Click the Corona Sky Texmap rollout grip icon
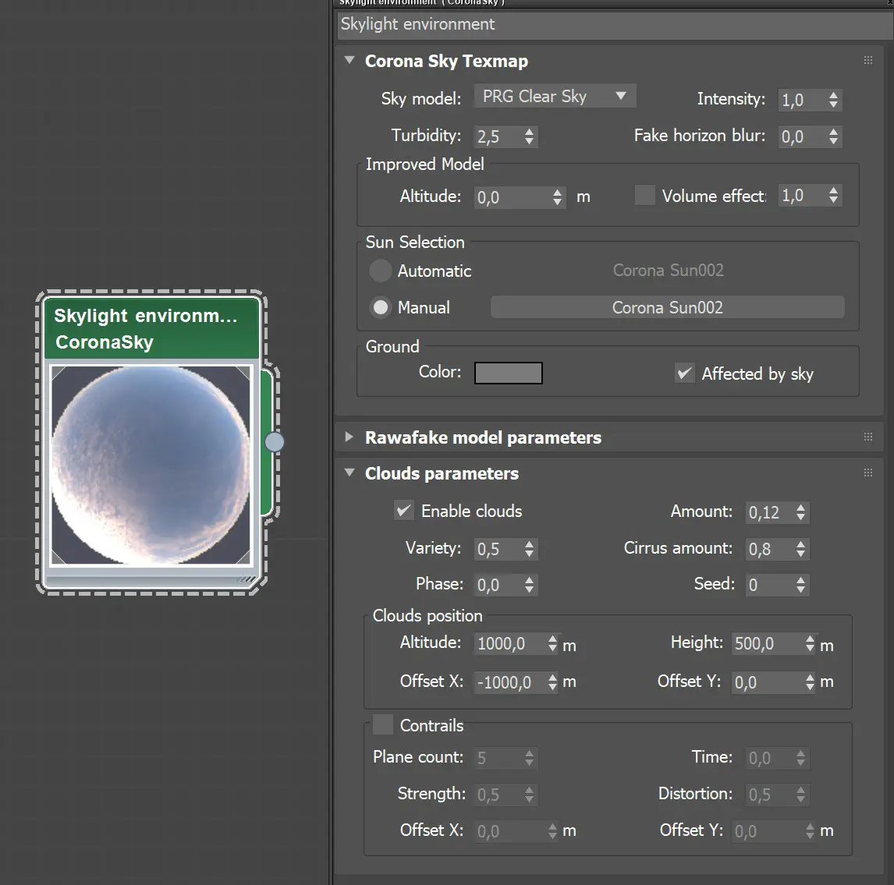894x885 pixels. coord(867,61)
